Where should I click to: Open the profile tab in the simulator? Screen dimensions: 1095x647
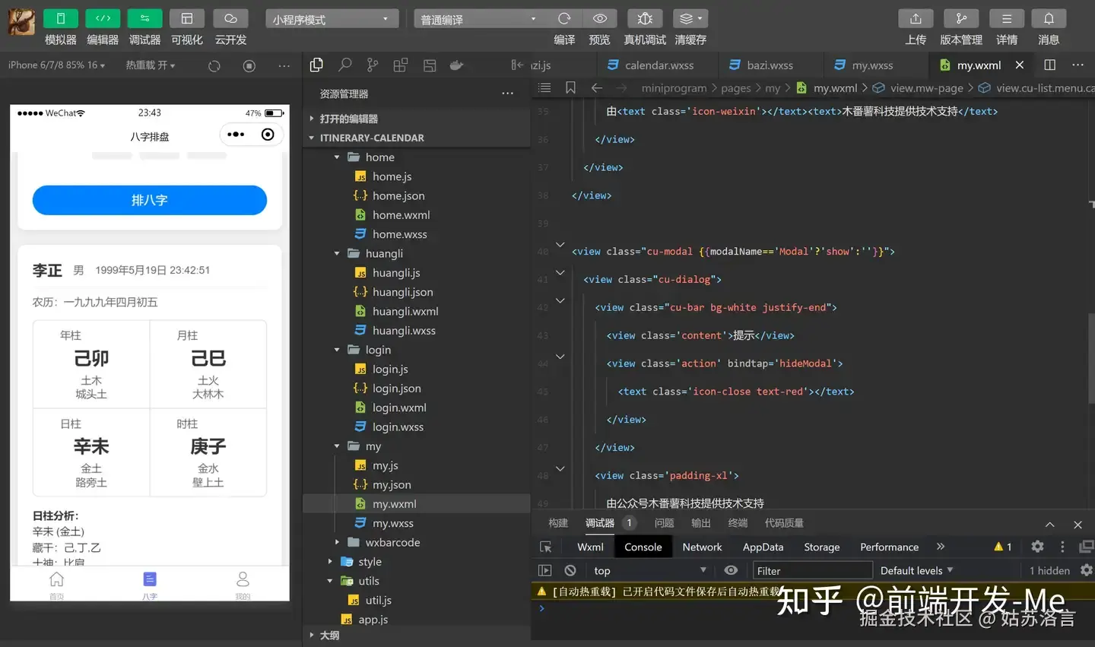[243, 586]
